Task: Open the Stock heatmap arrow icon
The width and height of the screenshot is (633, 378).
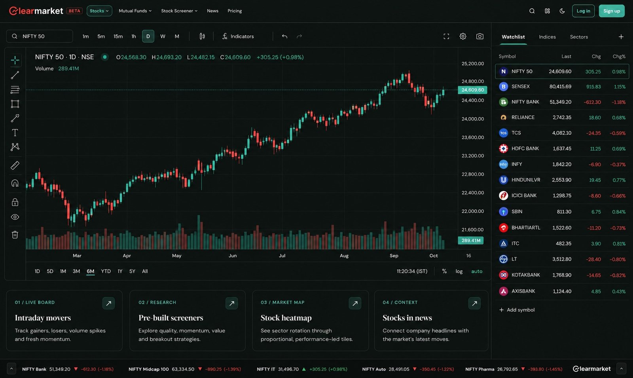Action: coord(355,304)
